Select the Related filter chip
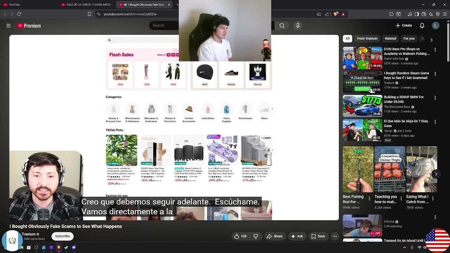Viewport: 450px width, 253px height. (390, 38)
